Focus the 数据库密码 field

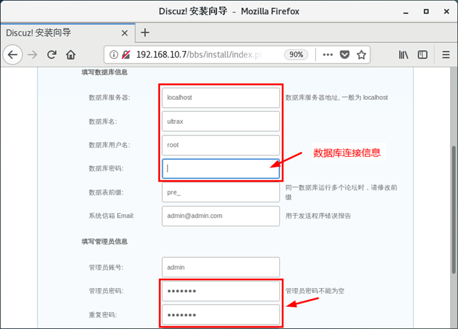221,169
